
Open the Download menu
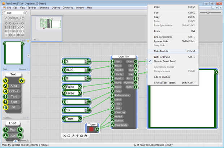tap(68, 8)
